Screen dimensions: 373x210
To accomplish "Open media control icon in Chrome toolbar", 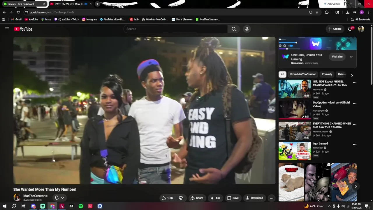I will [x=355, y=12].
